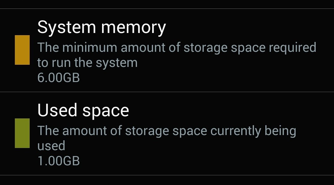Click divider between System memory and Used space
The width and height of the screenshot is (334, 185).
(167, 92)
